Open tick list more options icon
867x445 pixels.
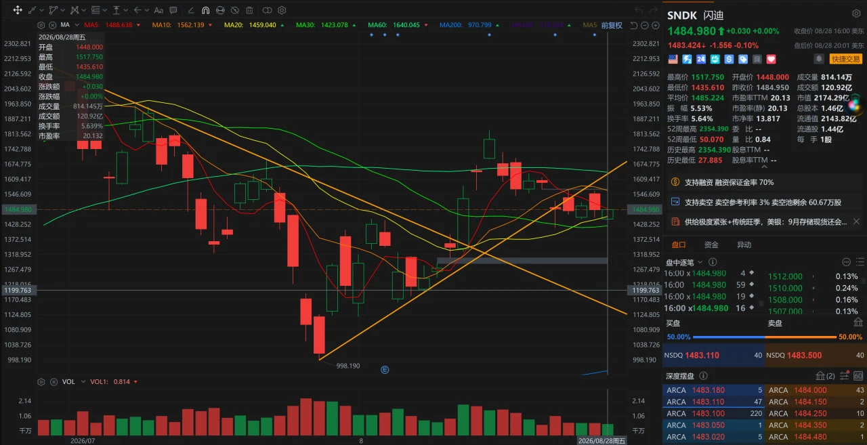846,262
